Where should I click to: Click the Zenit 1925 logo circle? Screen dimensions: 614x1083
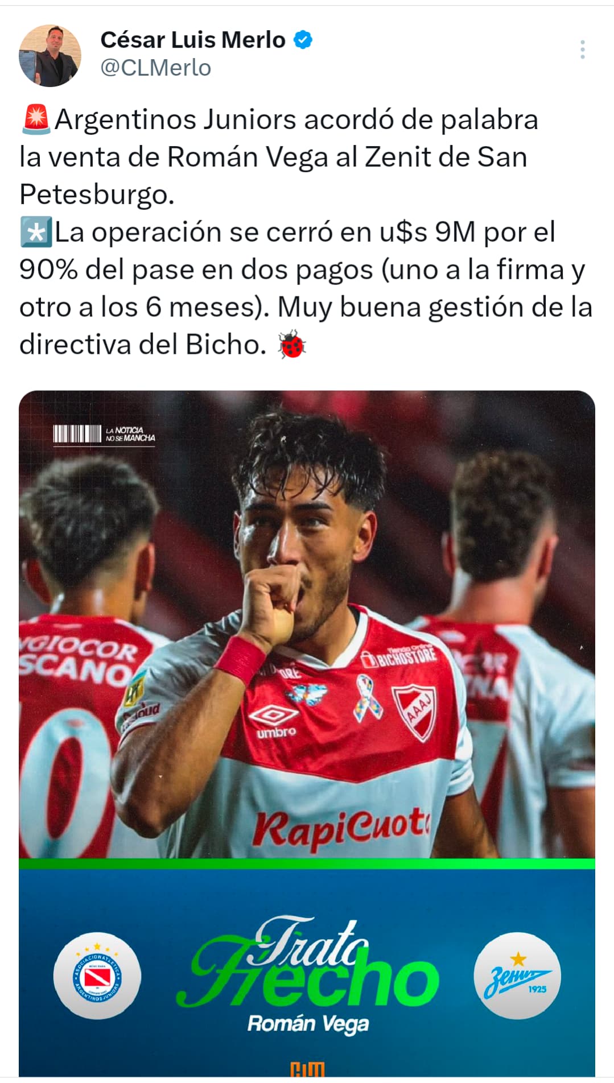(x=517, y=976)
